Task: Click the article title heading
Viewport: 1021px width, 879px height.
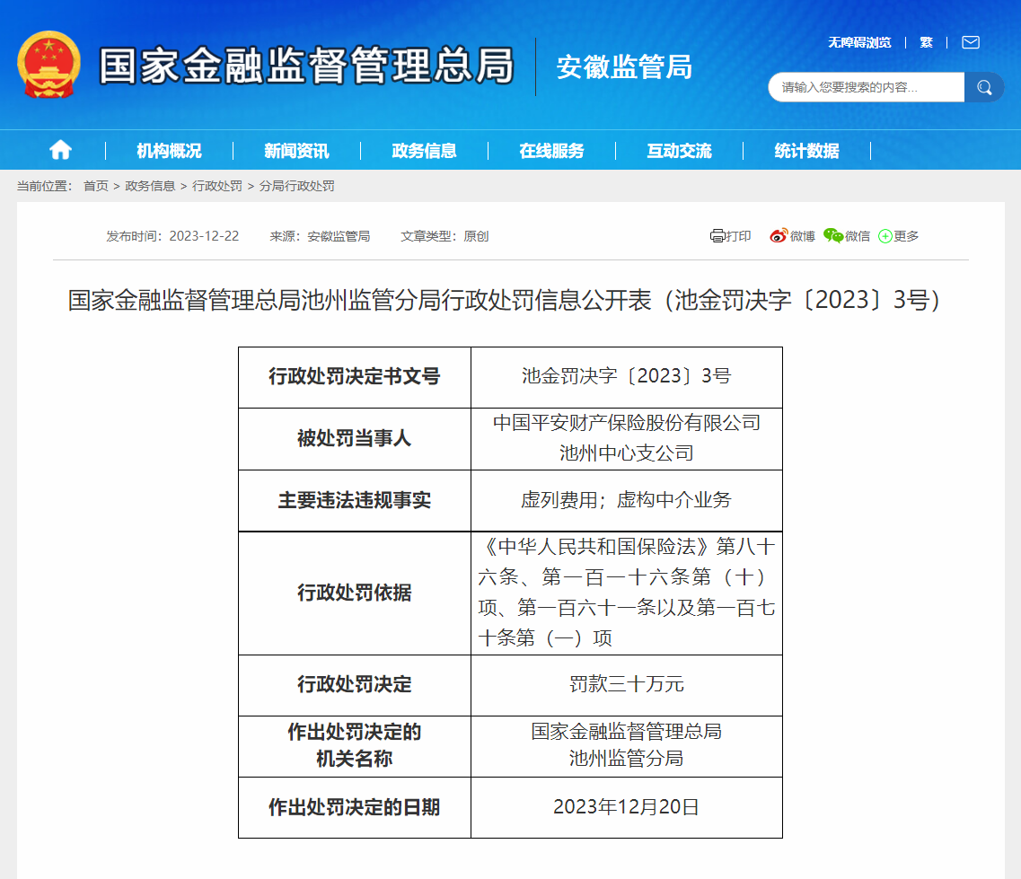Action: click(x=504, y=300)
